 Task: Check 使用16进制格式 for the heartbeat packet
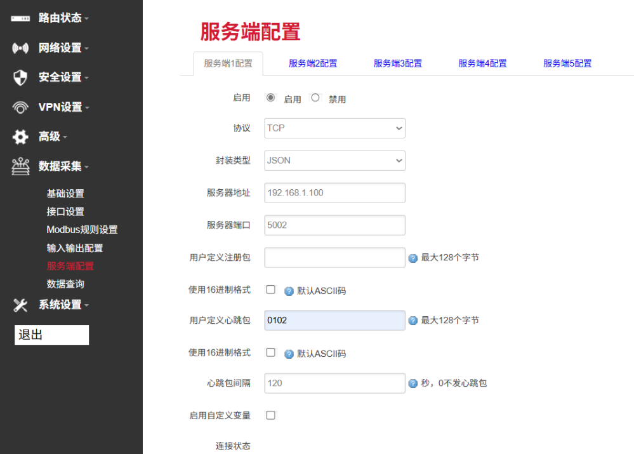pos(271,354)
